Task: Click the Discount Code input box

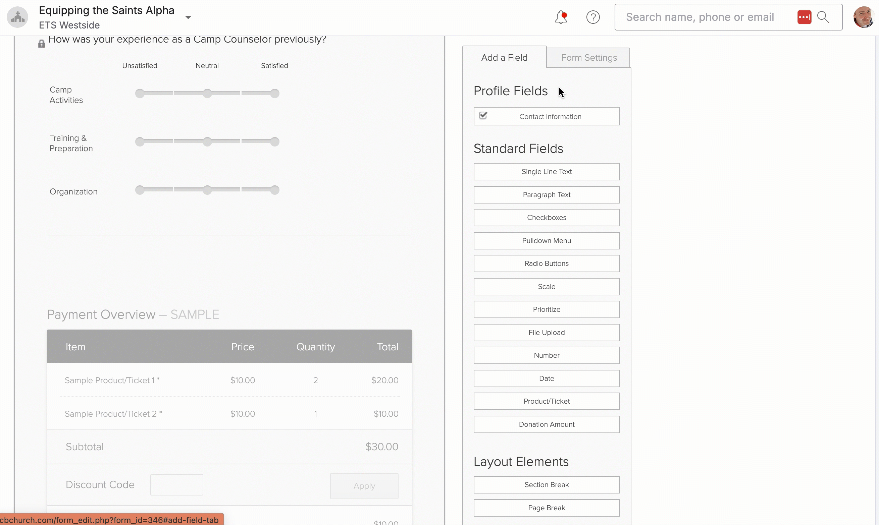Action: 176,484
